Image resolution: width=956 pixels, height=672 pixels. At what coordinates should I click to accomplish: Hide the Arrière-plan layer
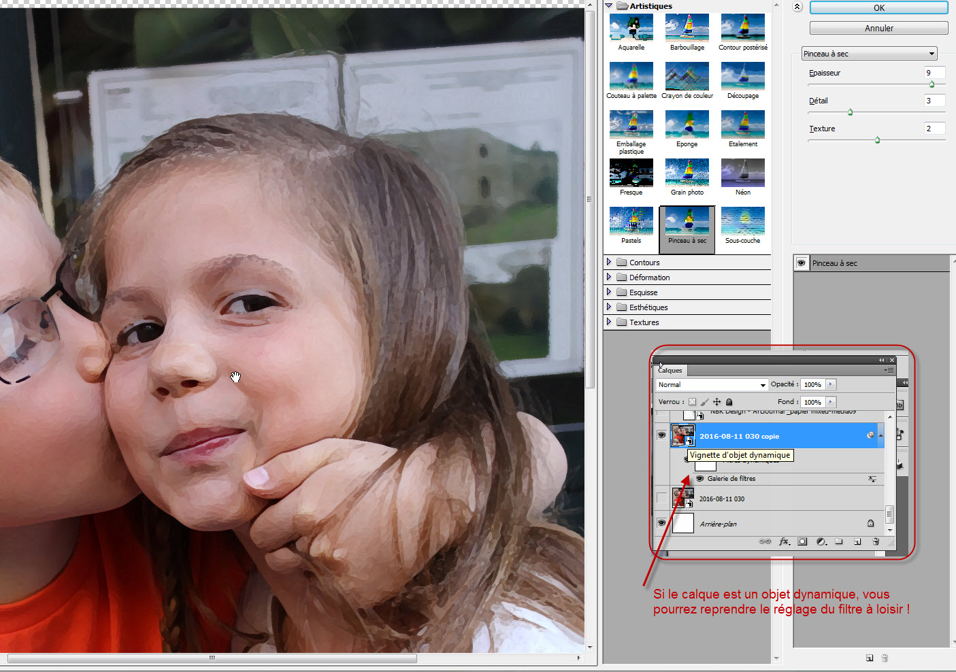coord(661,523)
